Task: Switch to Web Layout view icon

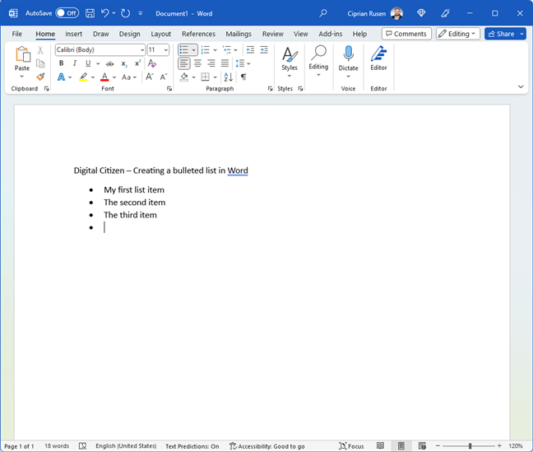Action: pos(422,445)
